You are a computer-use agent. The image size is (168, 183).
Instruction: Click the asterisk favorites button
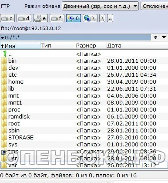click(155, 37)
